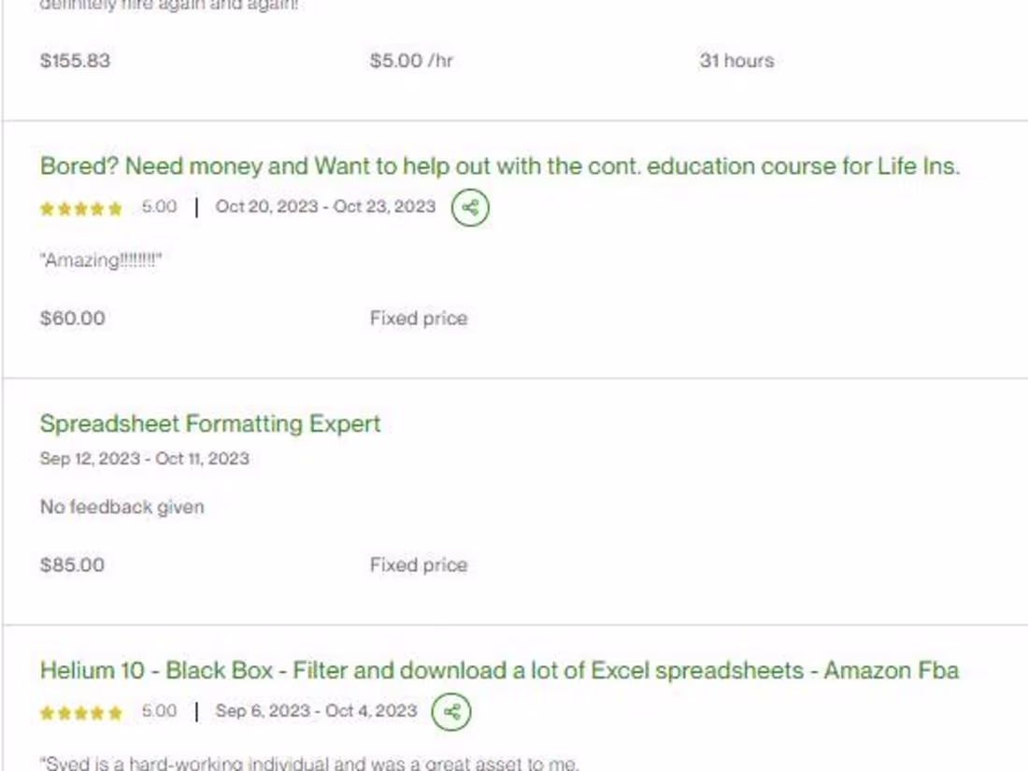
Task: Click Fixed price beside the $85.00 amount
Action: point(418,564)
